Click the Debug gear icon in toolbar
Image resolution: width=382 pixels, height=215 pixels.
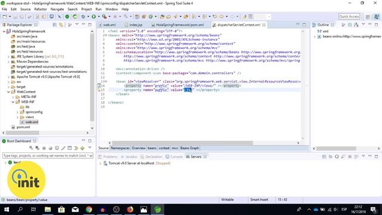(84, 17)
